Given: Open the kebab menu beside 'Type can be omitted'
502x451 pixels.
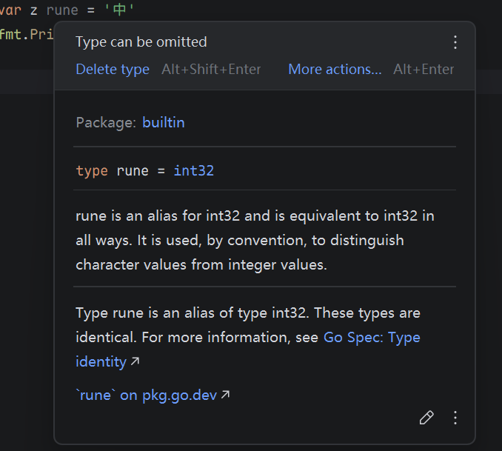Looking at the screenshot, I should click(x=455, y=42).
